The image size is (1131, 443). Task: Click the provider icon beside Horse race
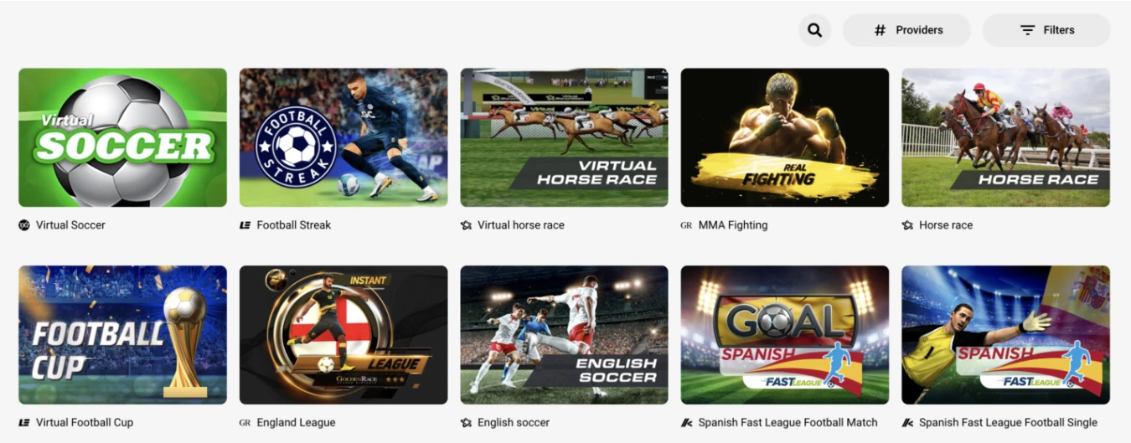point(907,225)
